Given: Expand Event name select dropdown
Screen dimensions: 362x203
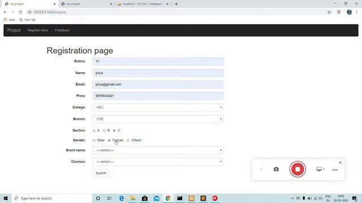Looking at the screenshot, I should (x=158, y=151).
